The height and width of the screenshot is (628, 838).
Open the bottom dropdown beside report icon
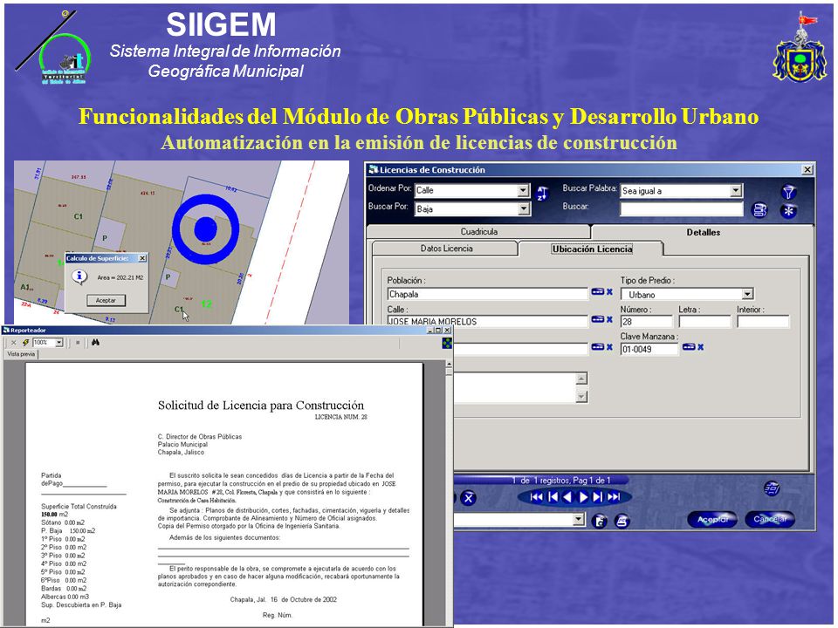[x=578, y=519]
